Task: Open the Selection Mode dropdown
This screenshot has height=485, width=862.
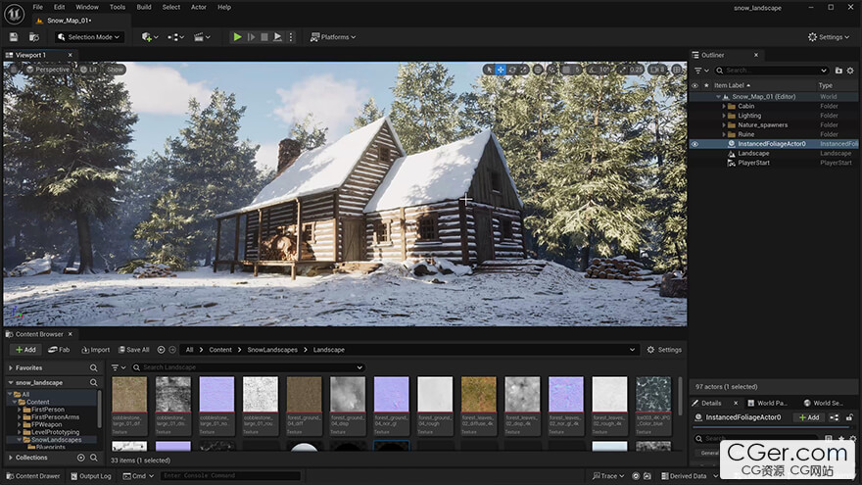Action: click(89, 37)
